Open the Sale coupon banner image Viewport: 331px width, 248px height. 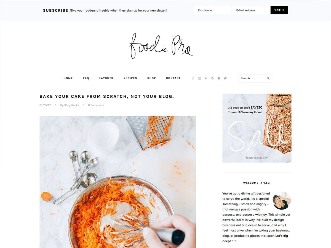coord(257,128)
